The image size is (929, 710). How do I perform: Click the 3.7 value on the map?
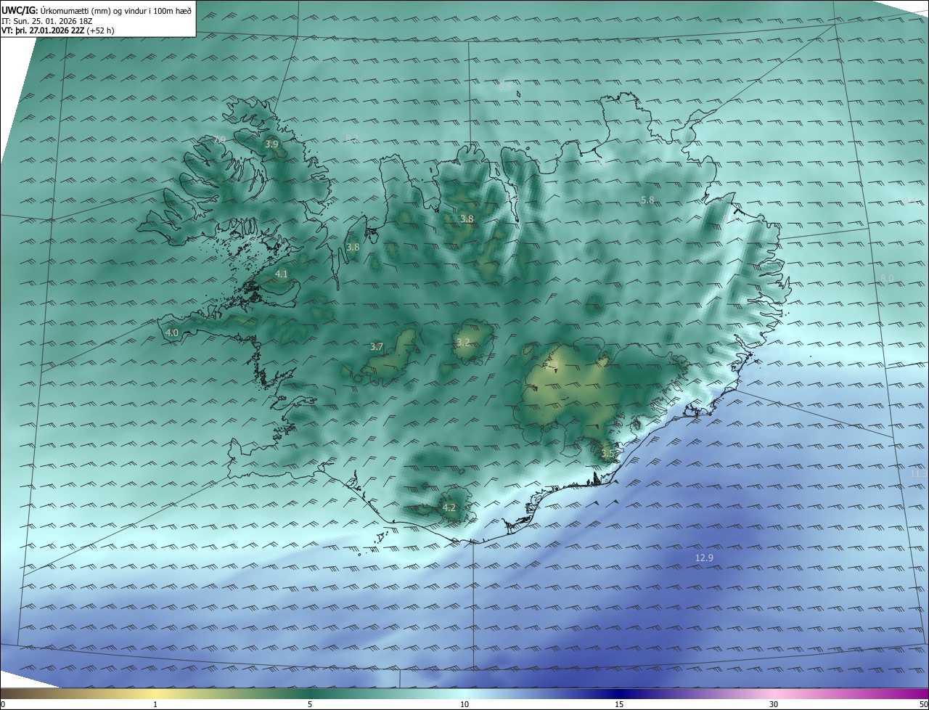click(376, 347)
